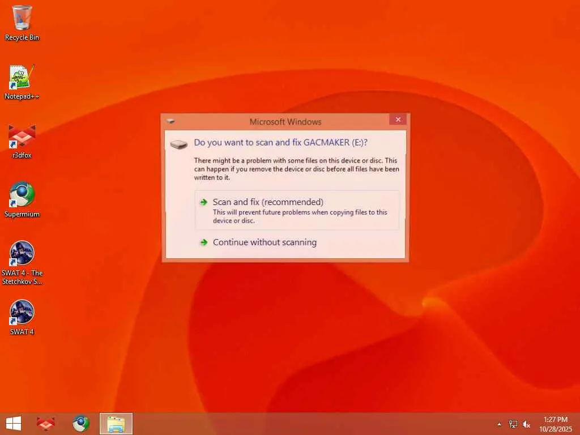Click the drive icon beside the dialog heading
This screenshot has height=435, width=580.
click(x=179, y=144)
